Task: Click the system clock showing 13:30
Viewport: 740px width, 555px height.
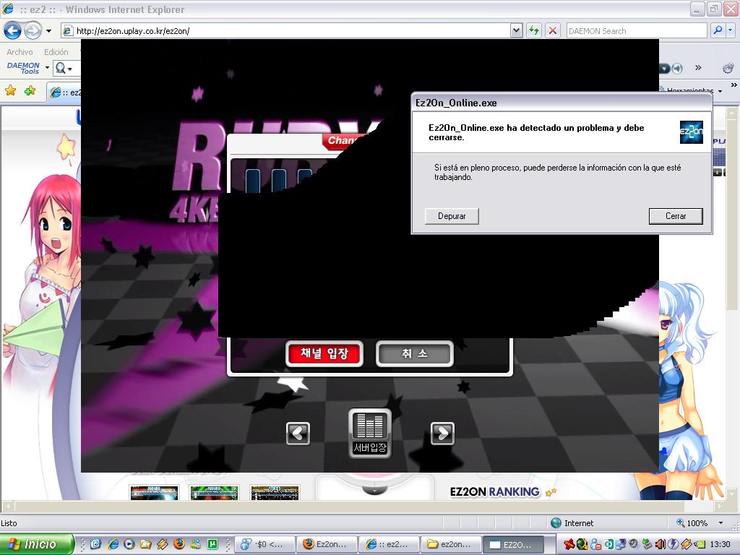Action: pos(720,544)
